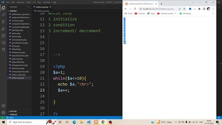Click the share page icon in address bar
This screenshot has height=125, width=222.
pos(180,9)
